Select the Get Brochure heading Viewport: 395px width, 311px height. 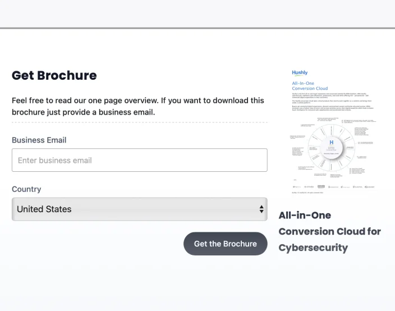(x=54, y=75)
